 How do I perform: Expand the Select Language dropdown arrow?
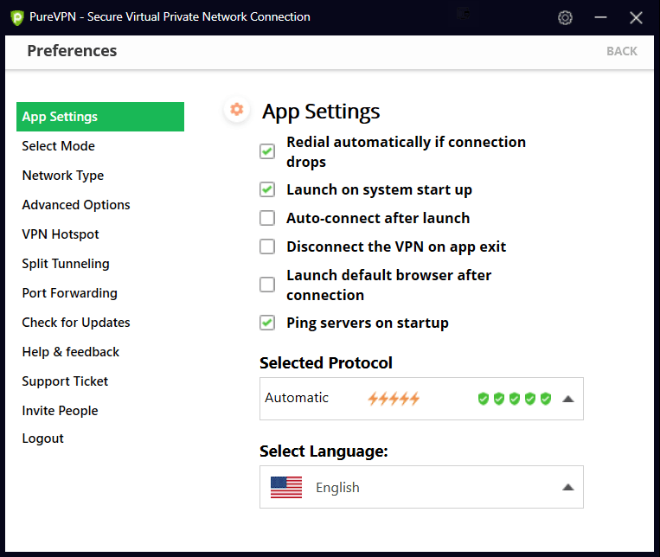coord(567,487)
